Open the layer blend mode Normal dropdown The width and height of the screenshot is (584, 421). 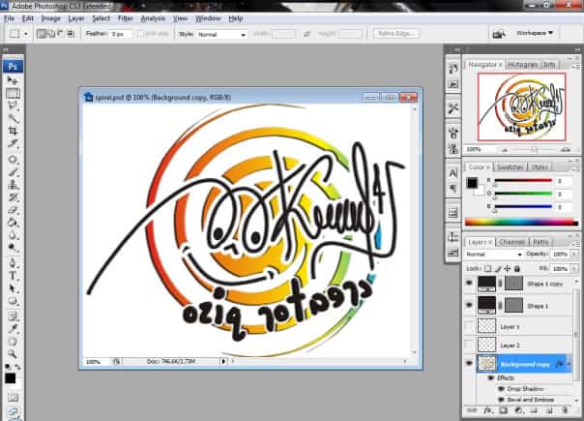494,254
